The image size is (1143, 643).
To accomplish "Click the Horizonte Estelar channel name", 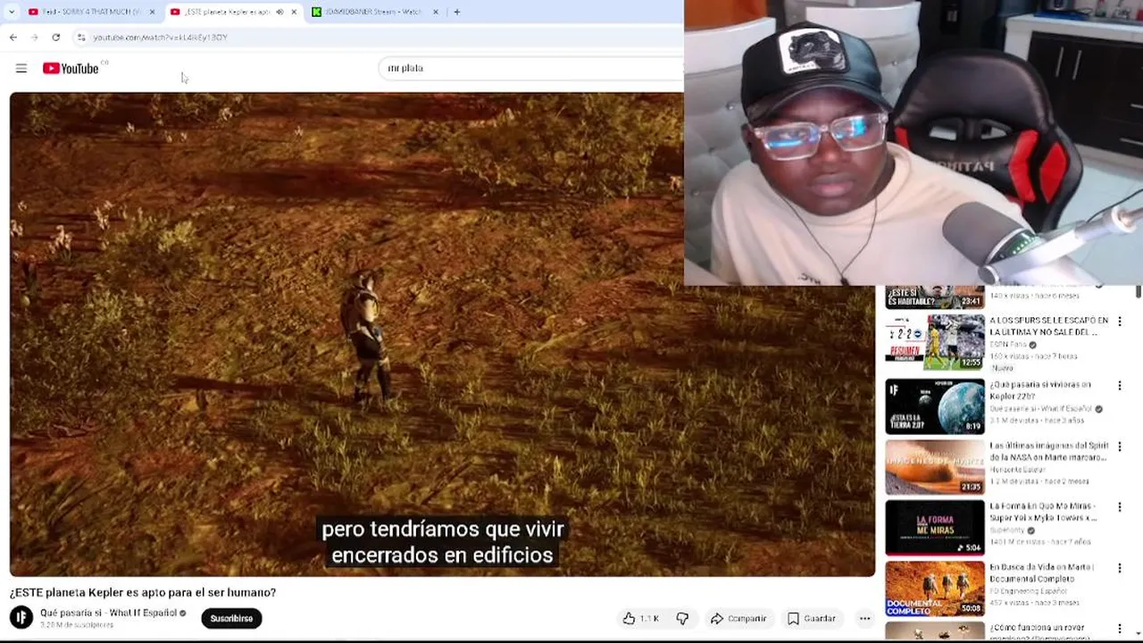I will 1017,469.
